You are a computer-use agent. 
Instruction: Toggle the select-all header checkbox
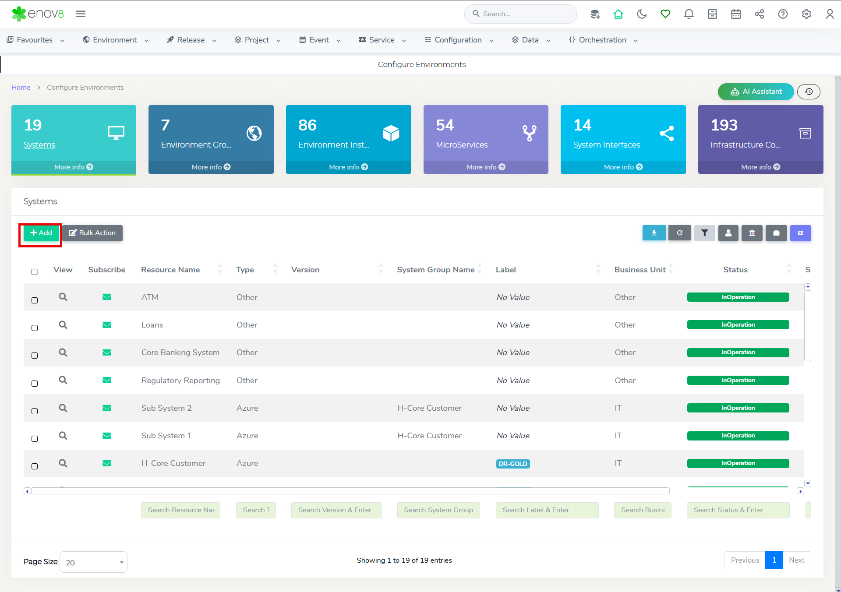(35, 272)
